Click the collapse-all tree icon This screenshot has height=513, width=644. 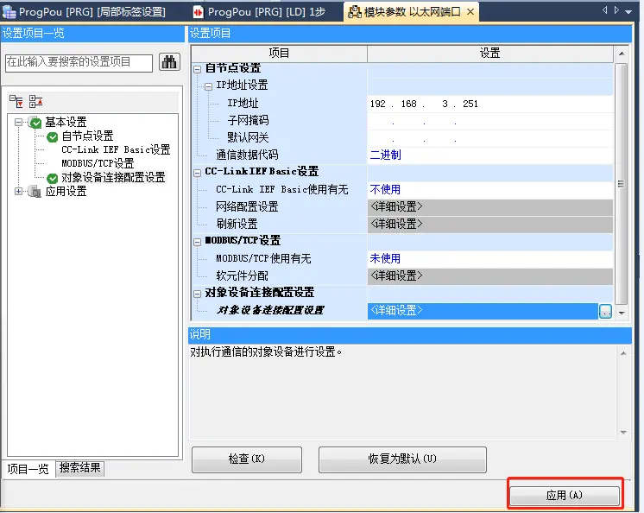click(35, 101)
